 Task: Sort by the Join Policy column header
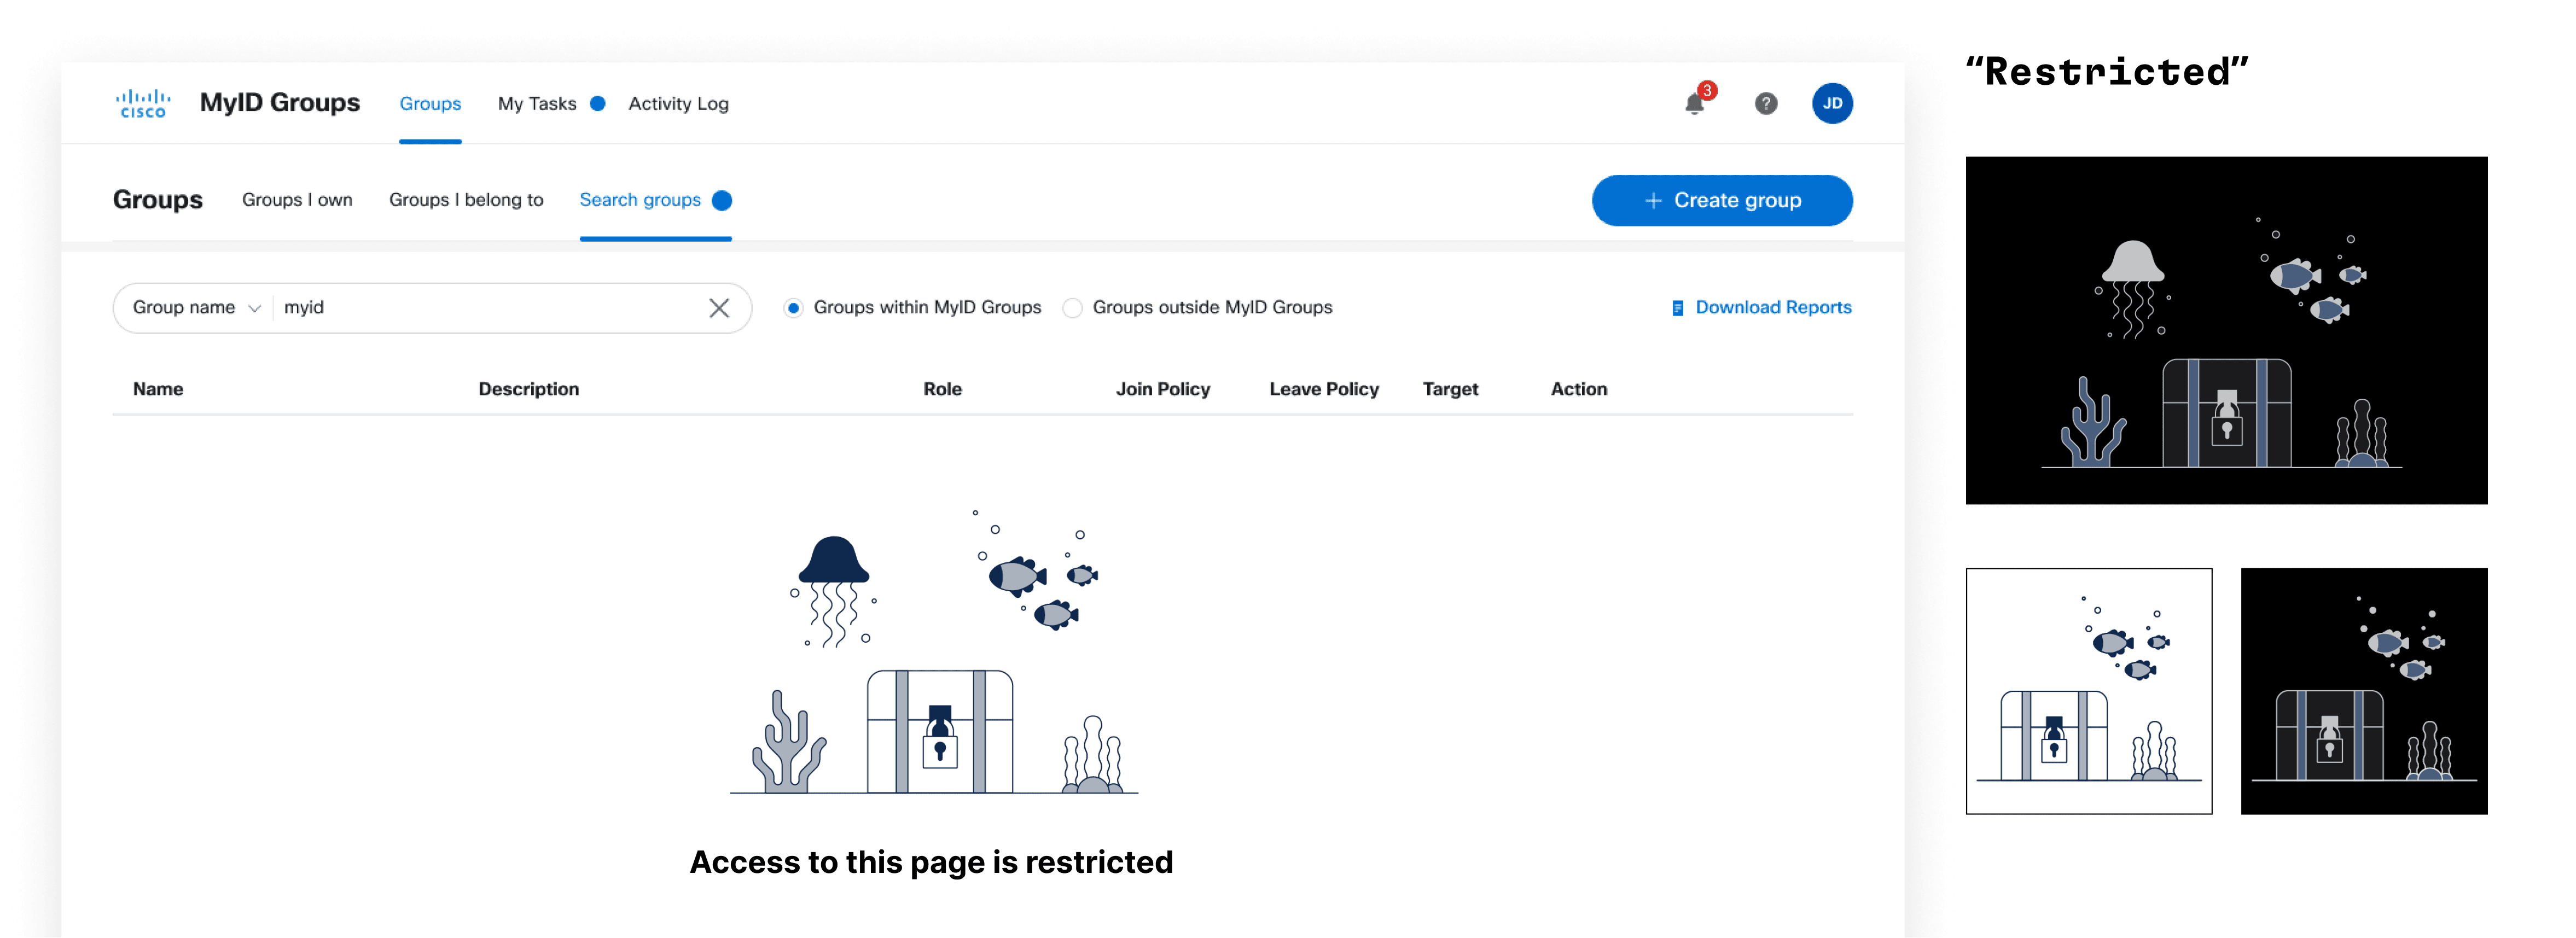coord(1162,389)
